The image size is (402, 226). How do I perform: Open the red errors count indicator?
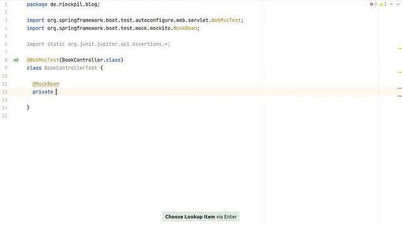pyautogui.click(x=373, y=4)
